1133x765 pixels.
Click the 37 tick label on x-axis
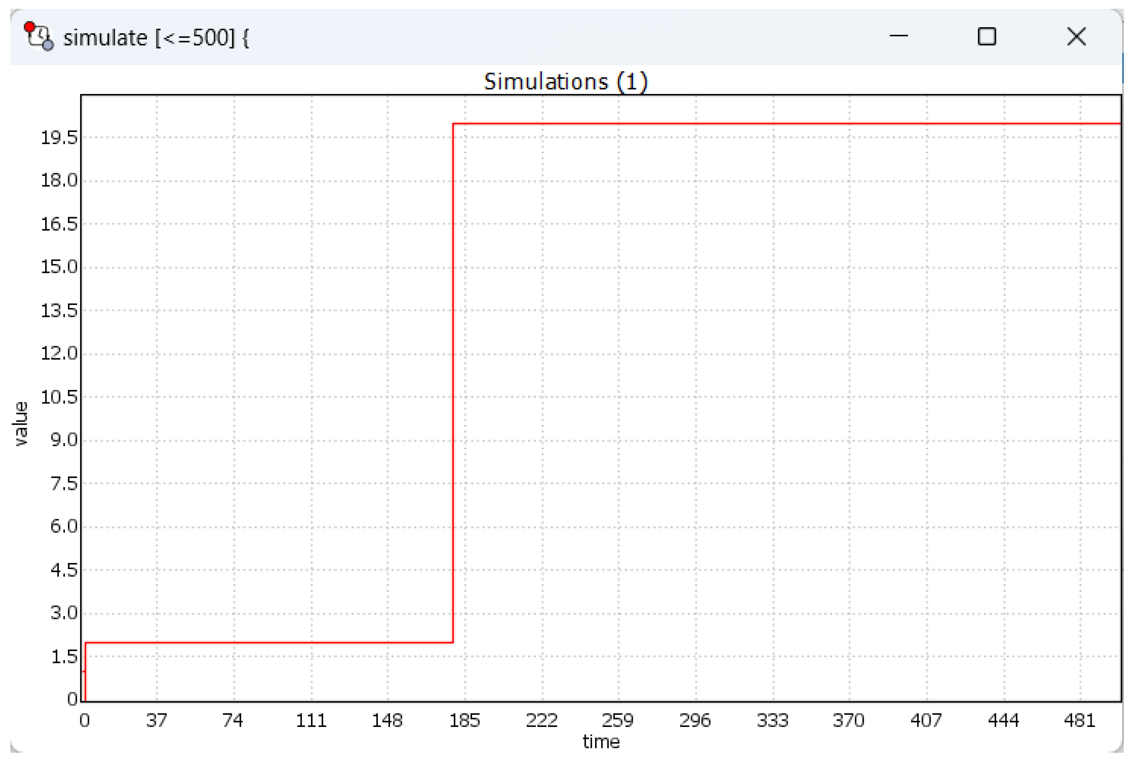156,720
